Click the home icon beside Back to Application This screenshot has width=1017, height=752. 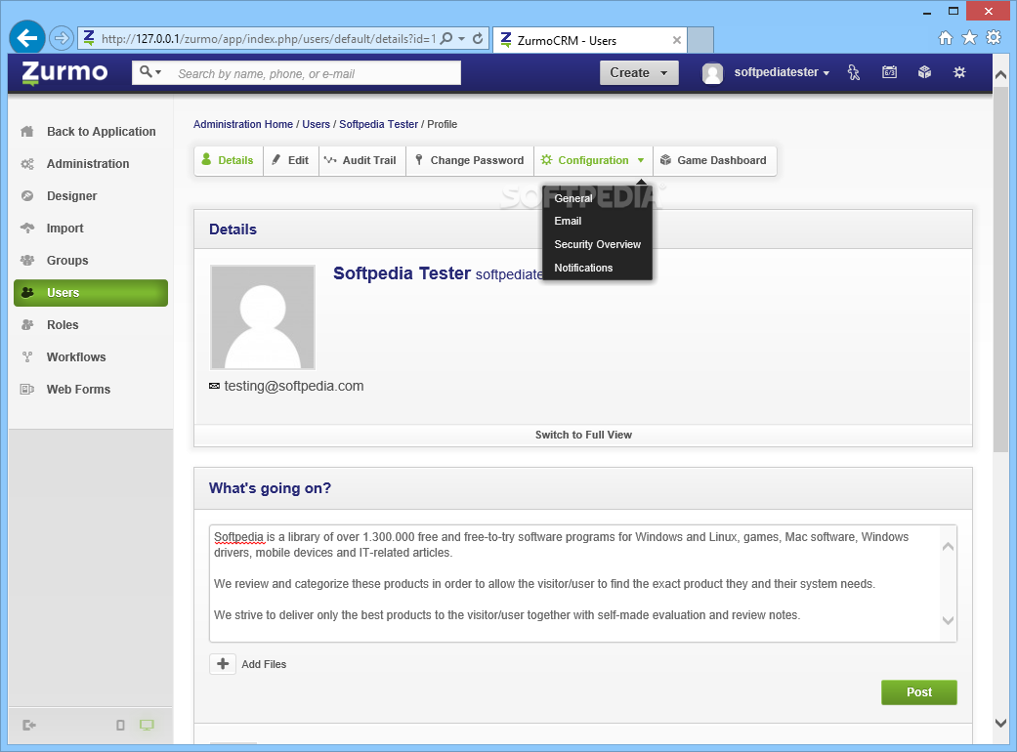click(27, 132)
